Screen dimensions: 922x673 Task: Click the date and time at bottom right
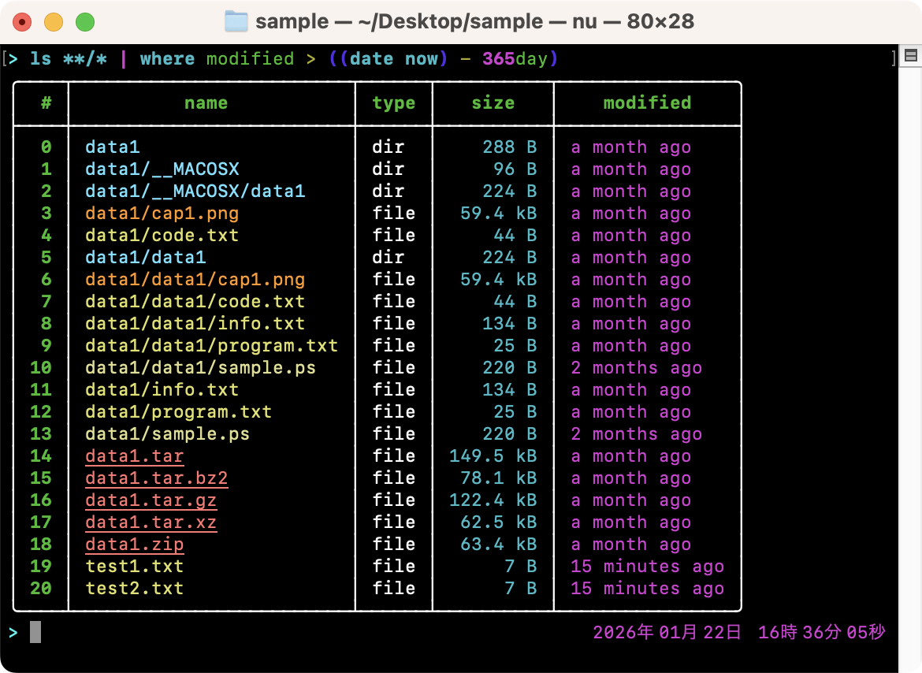coord(738,632)
